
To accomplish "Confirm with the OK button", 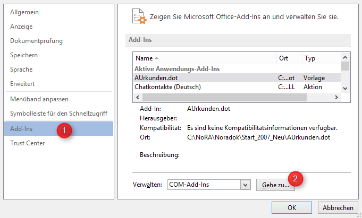I will [x=291, y=207].
